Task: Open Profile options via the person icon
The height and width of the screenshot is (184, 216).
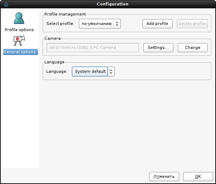Action: point(19,18)
